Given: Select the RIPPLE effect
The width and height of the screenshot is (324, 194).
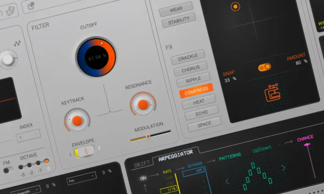Looking at the screenshot, I should (193, 80).
